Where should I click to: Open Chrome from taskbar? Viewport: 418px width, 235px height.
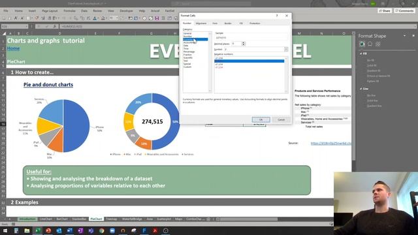pos(102,230)
